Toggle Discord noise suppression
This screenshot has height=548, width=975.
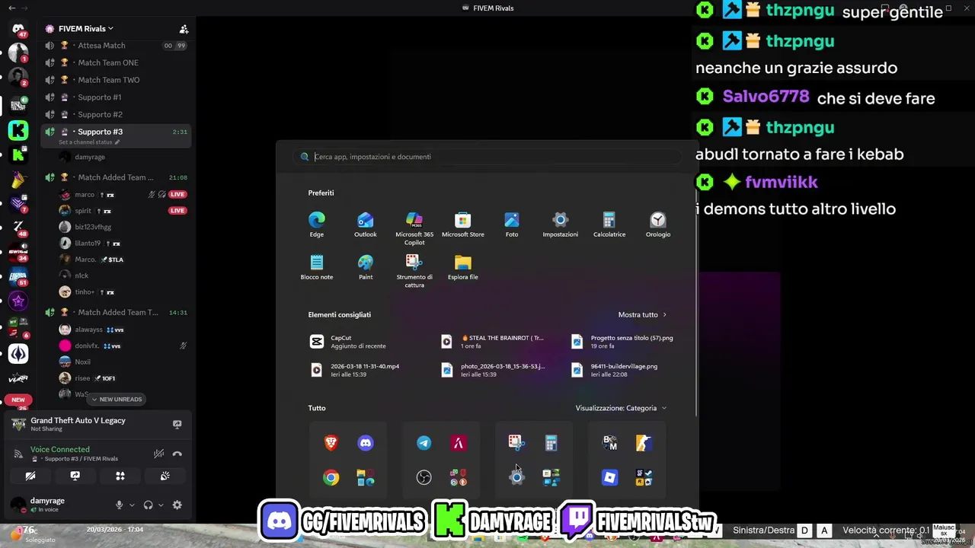[158, 454]
